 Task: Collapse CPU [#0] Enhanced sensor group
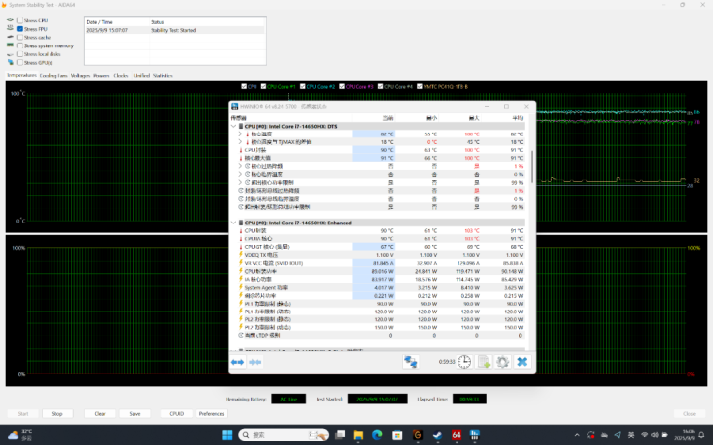[x=234, y=222]
